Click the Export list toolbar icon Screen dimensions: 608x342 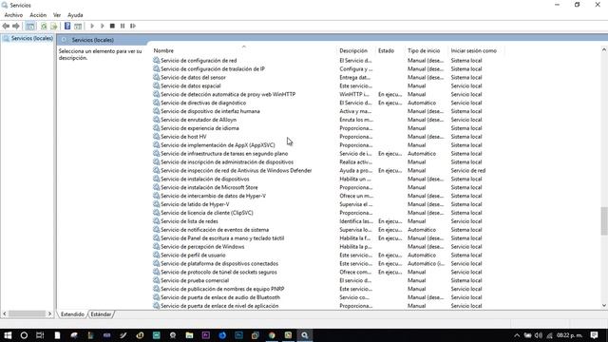click(x=54, y=26)
